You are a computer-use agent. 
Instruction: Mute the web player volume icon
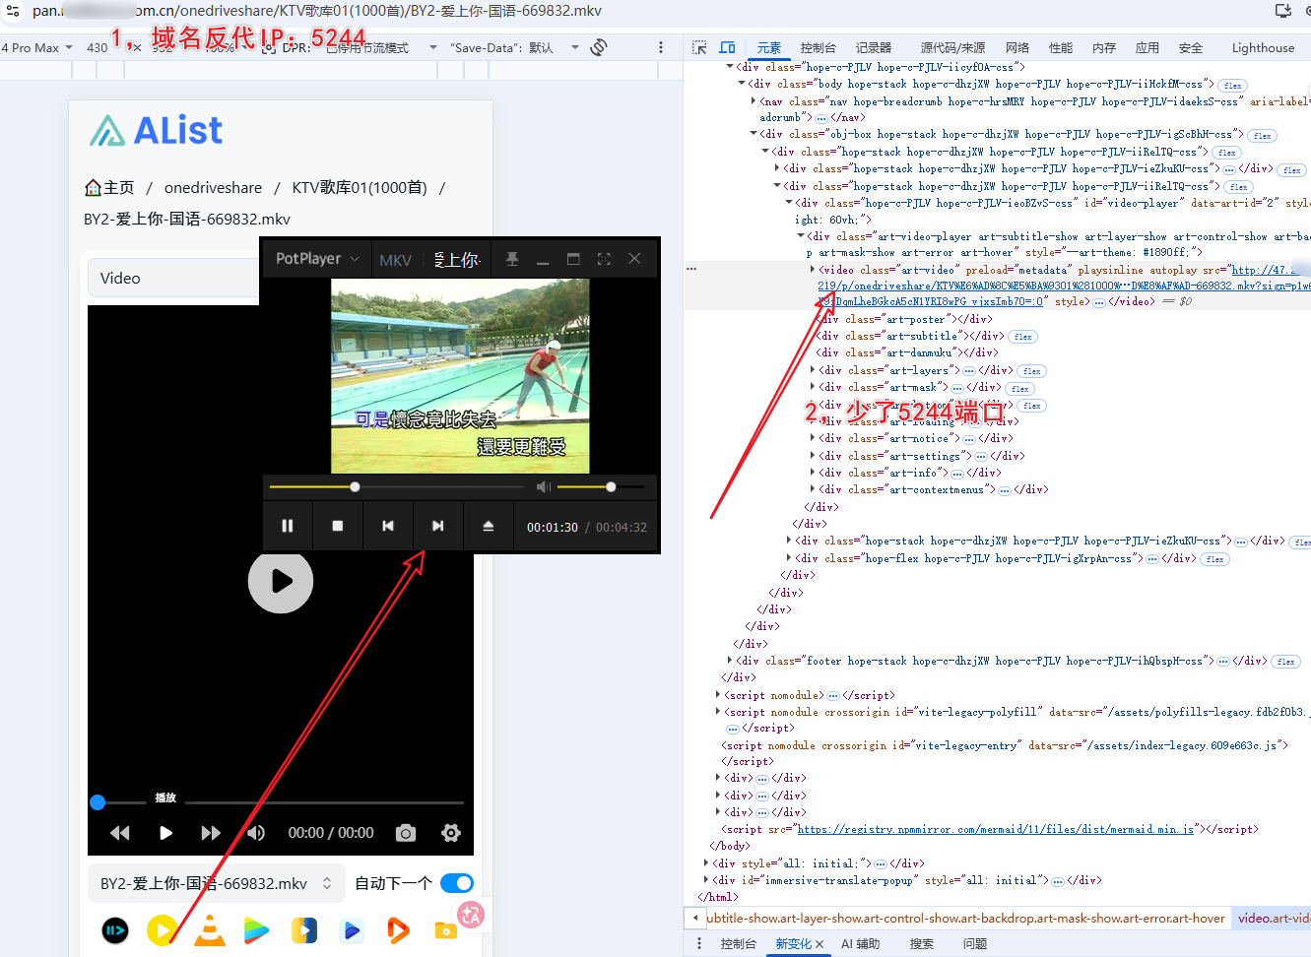[256, 833]
